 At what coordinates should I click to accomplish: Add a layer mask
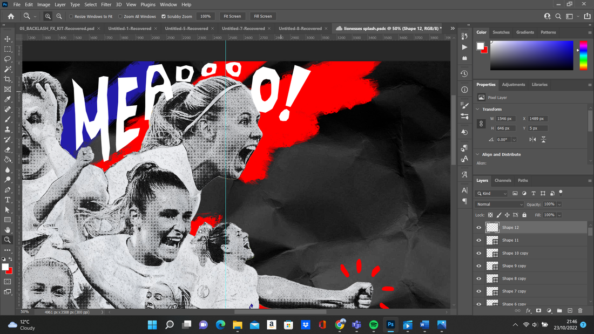(538, 310)
